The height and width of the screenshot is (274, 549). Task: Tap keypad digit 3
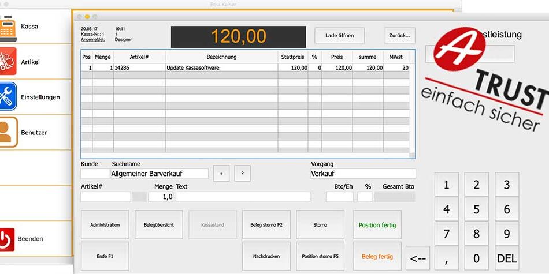click(x=507, y=185)
